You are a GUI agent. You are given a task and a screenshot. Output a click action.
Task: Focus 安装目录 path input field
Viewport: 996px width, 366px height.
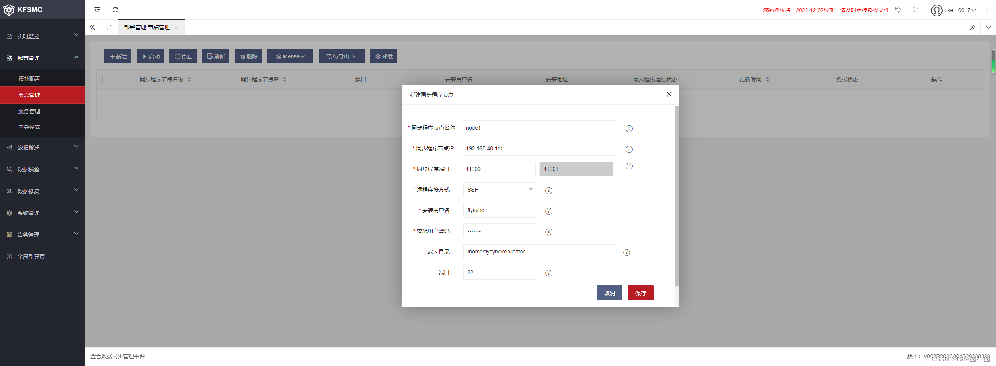(539, 252)
